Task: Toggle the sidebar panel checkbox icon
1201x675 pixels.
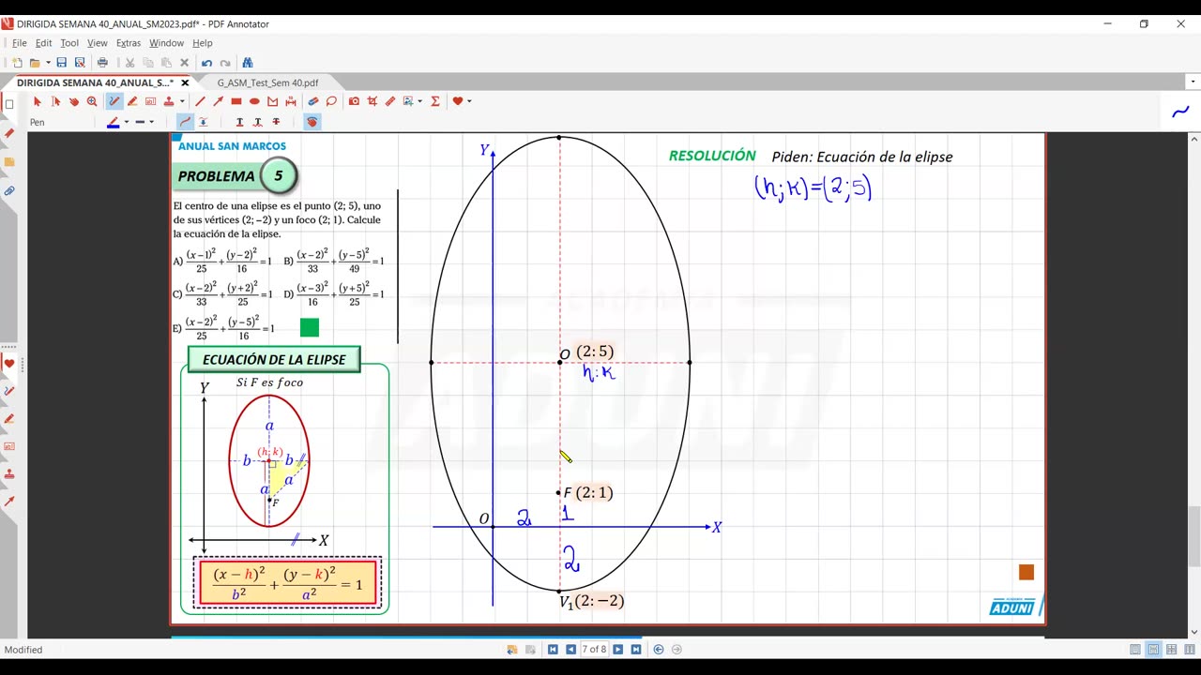Action: pos(9,104)
